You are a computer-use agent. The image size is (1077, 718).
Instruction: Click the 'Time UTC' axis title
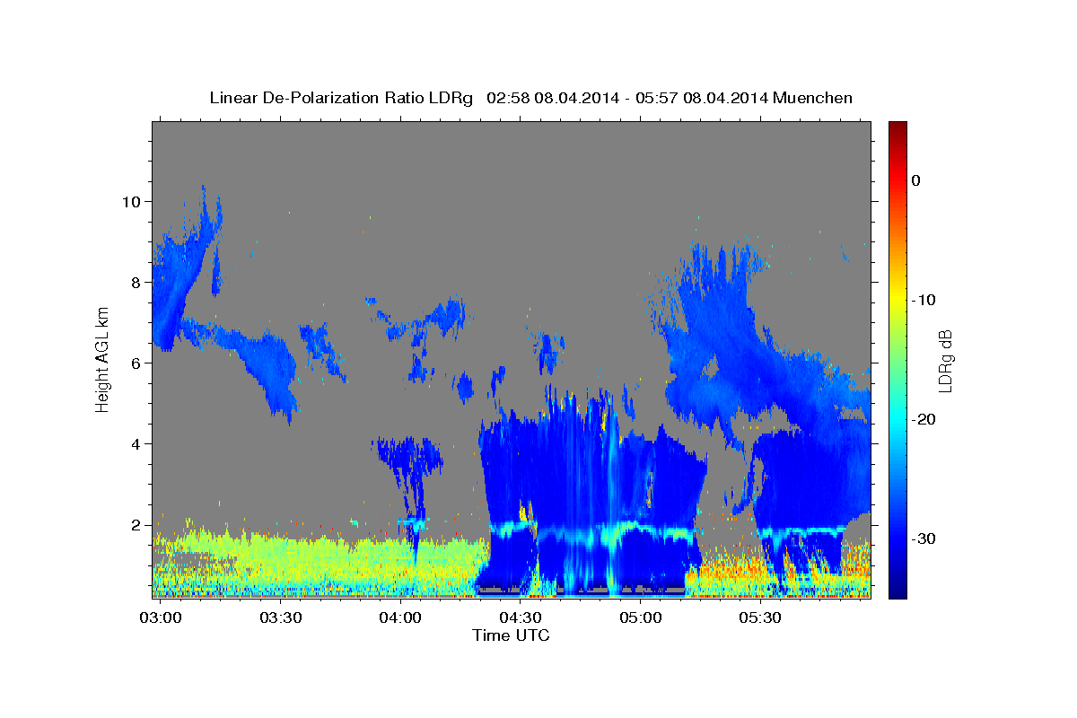tap(511, 635)
